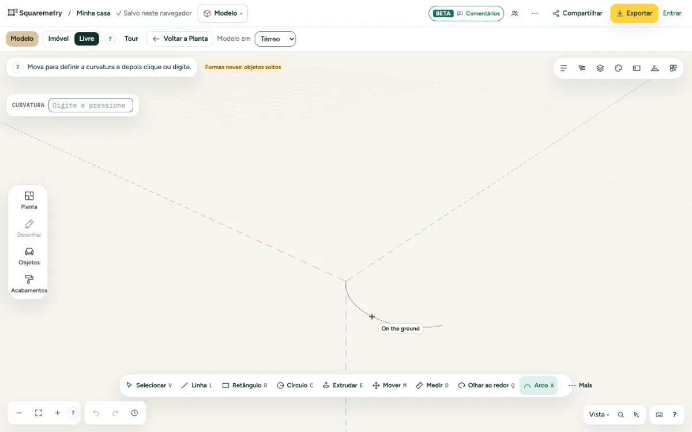Viewport: 692px width, 432px height.
Task: Click the undo arrow
Action: pyautogui.click(x=96, y=413)
